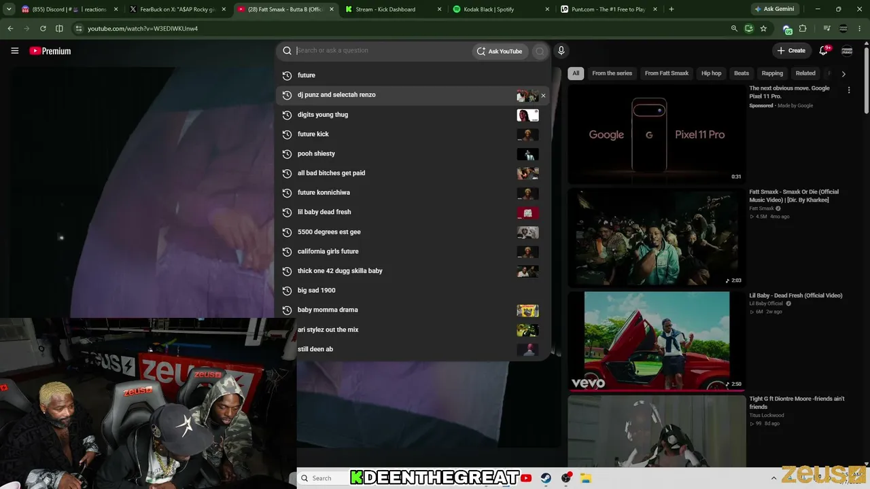Show hidden system tray icons chevron
Image resolution: width=870 pixels, height=489 pixels.
[x=773, y=478]
